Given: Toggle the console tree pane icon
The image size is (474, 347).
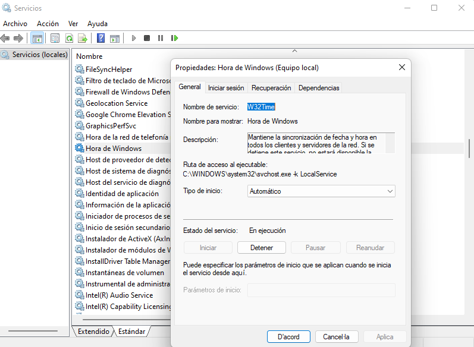Looking at the screenshot, I should click(x=37, y=38).
